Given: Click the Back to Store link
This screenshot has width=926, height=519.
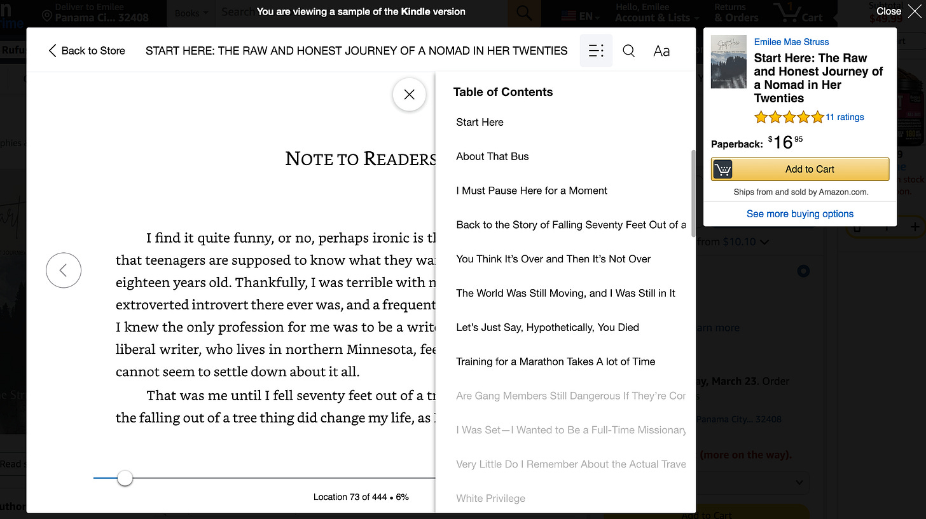Looking at the screenshot, I should pyautogui.click(x=86, y=51).
